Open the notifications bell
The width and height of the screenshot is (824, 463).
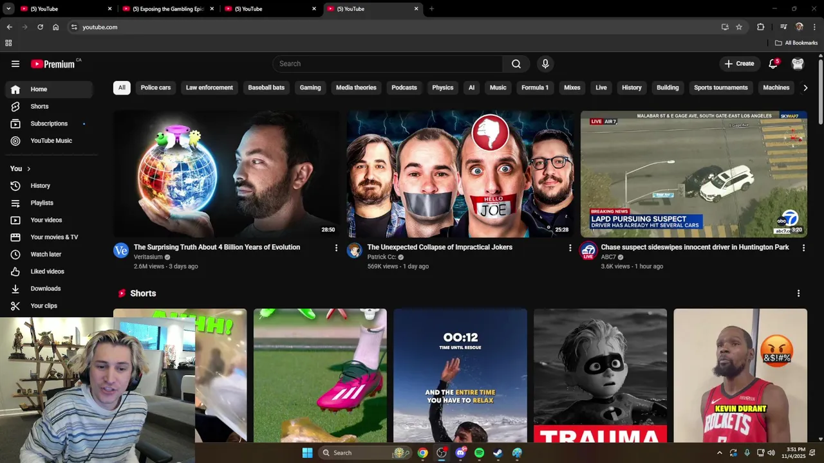(x=773, y=64)
